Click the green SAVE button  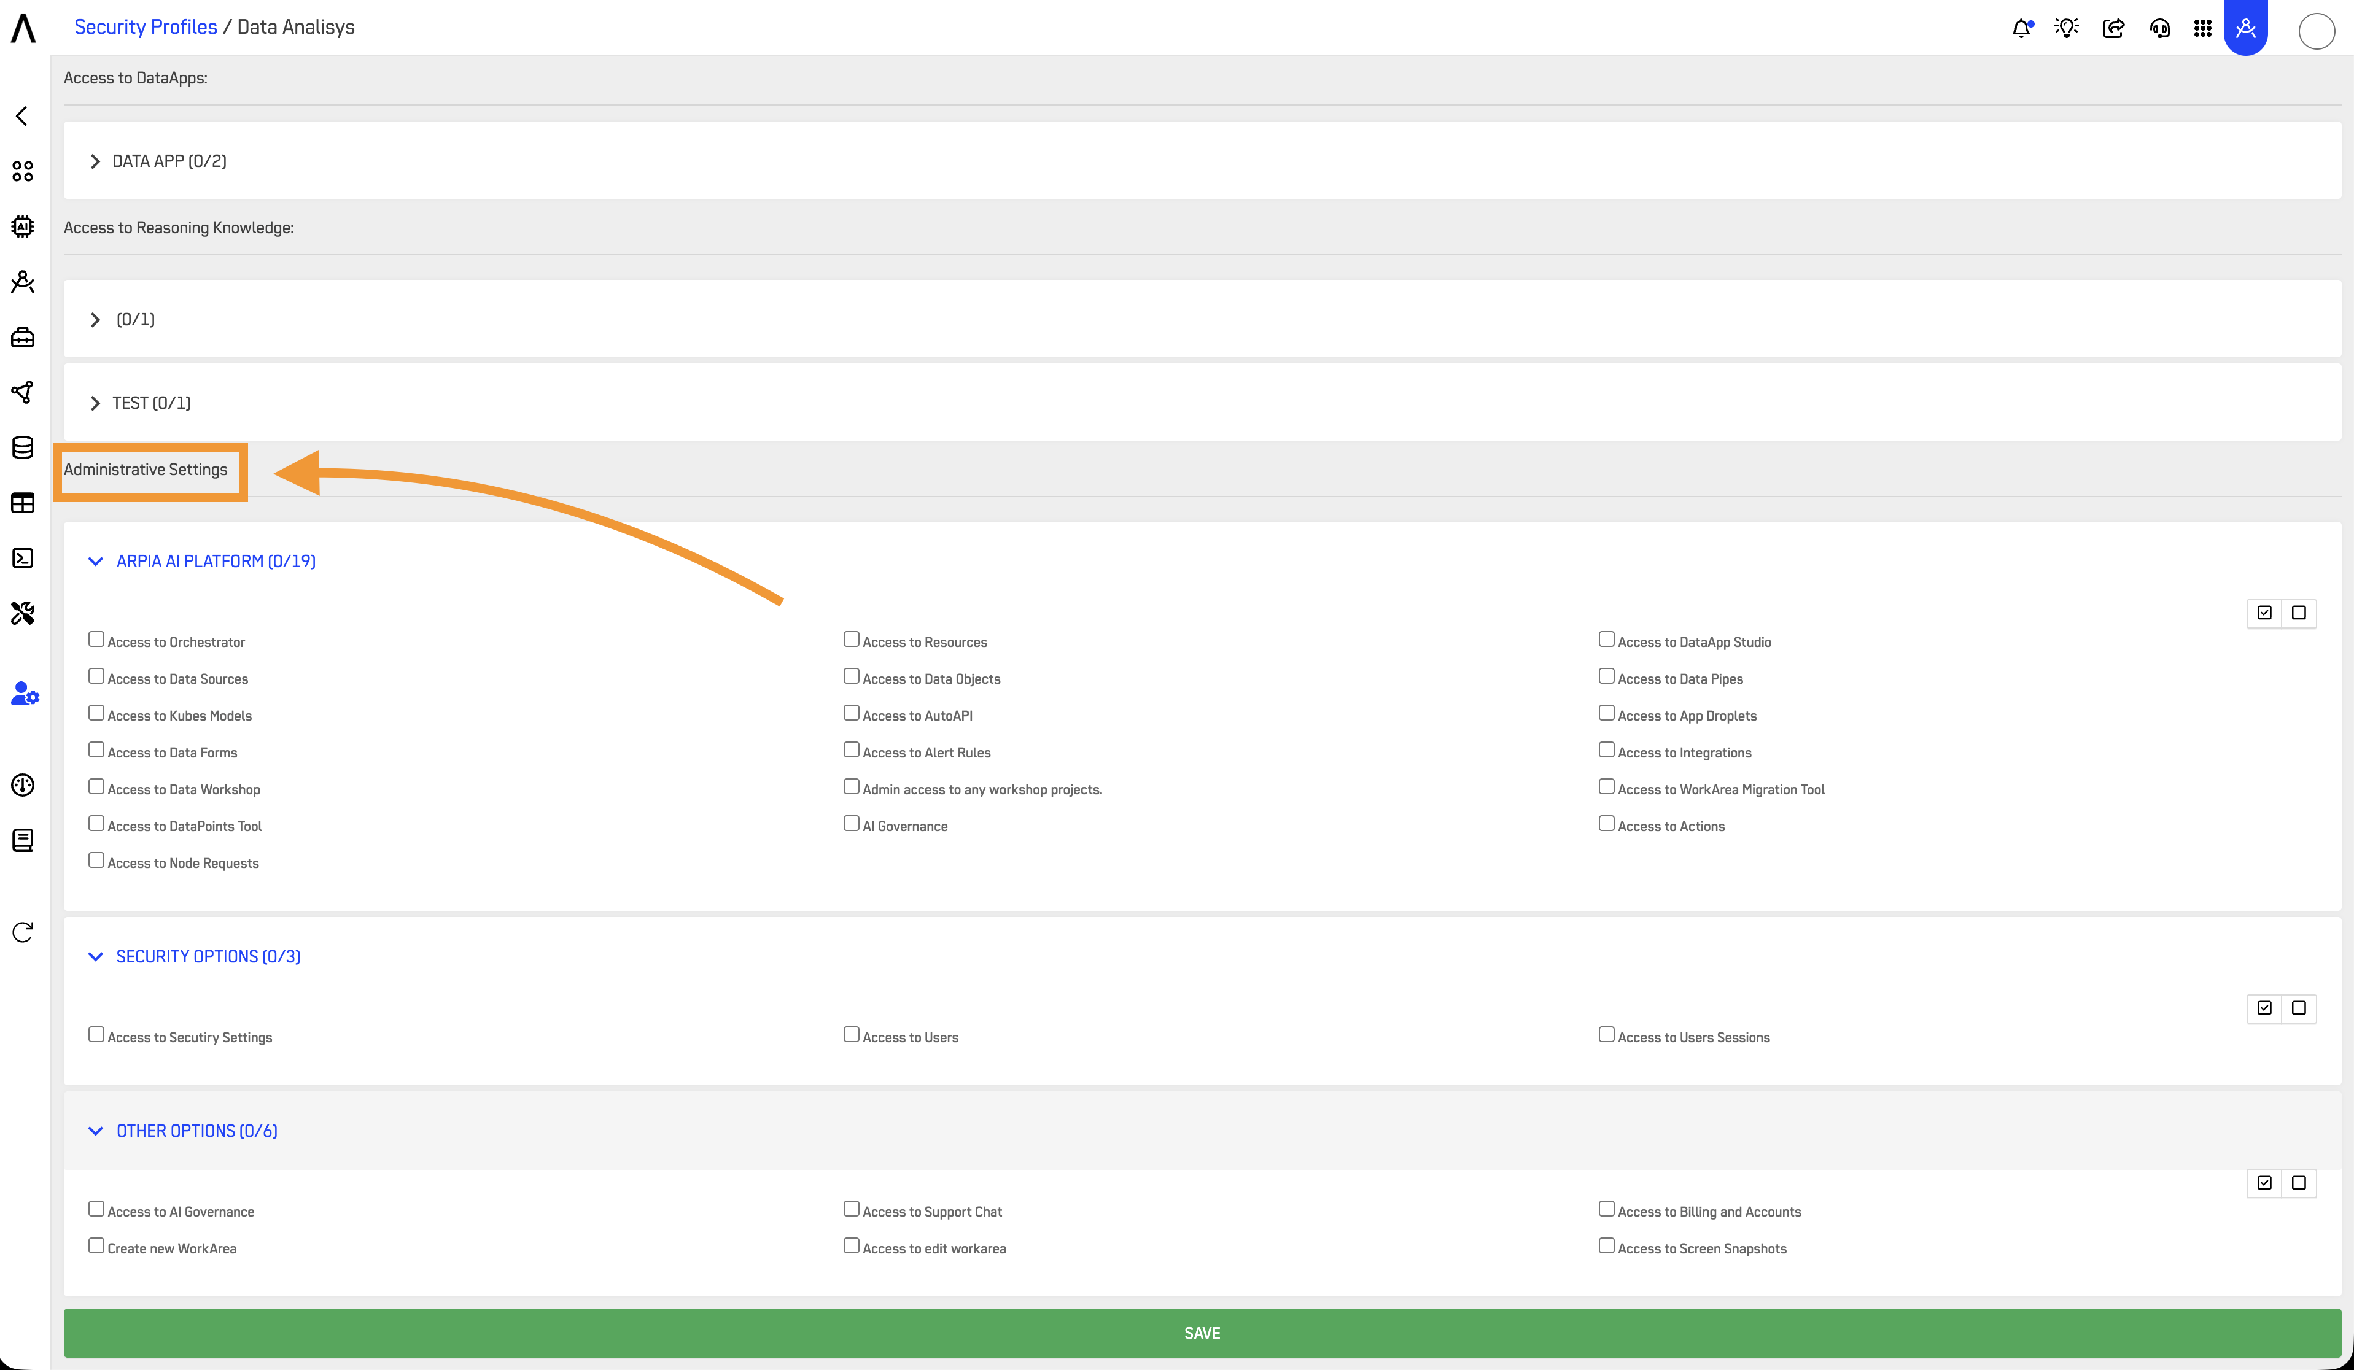[1202, 1333]
